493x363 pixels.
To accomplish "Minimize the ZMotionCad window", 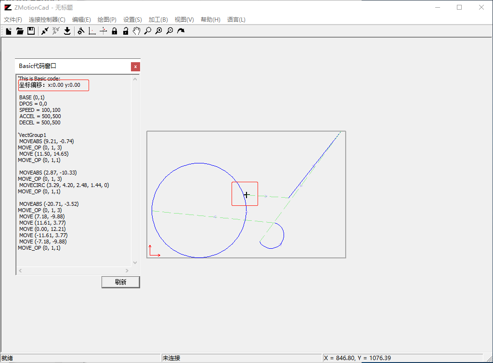I will 437,7.
